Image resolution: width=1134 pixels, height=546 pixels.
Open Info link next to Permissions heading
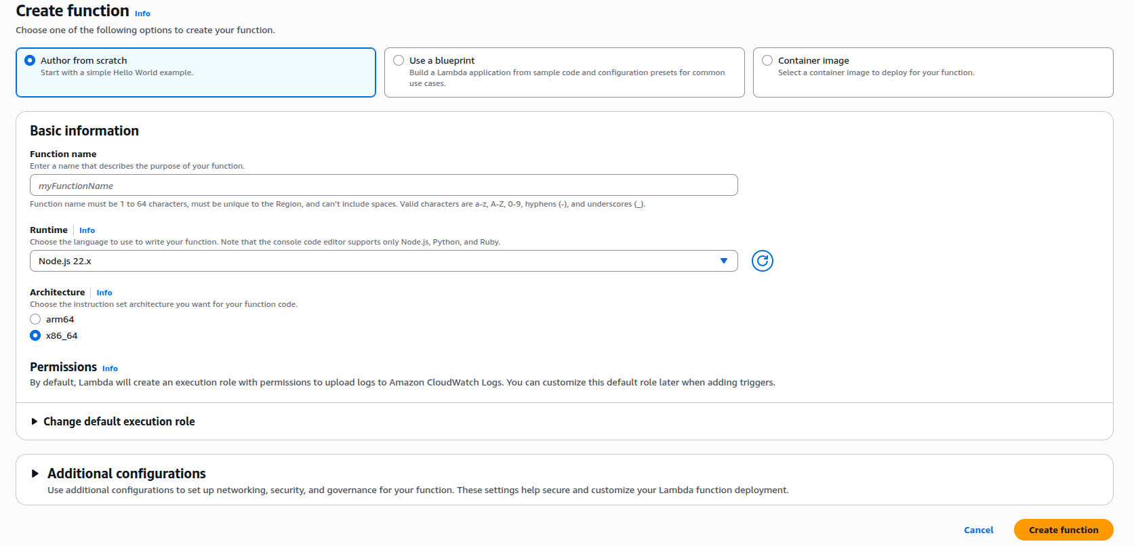pos(110,369)
